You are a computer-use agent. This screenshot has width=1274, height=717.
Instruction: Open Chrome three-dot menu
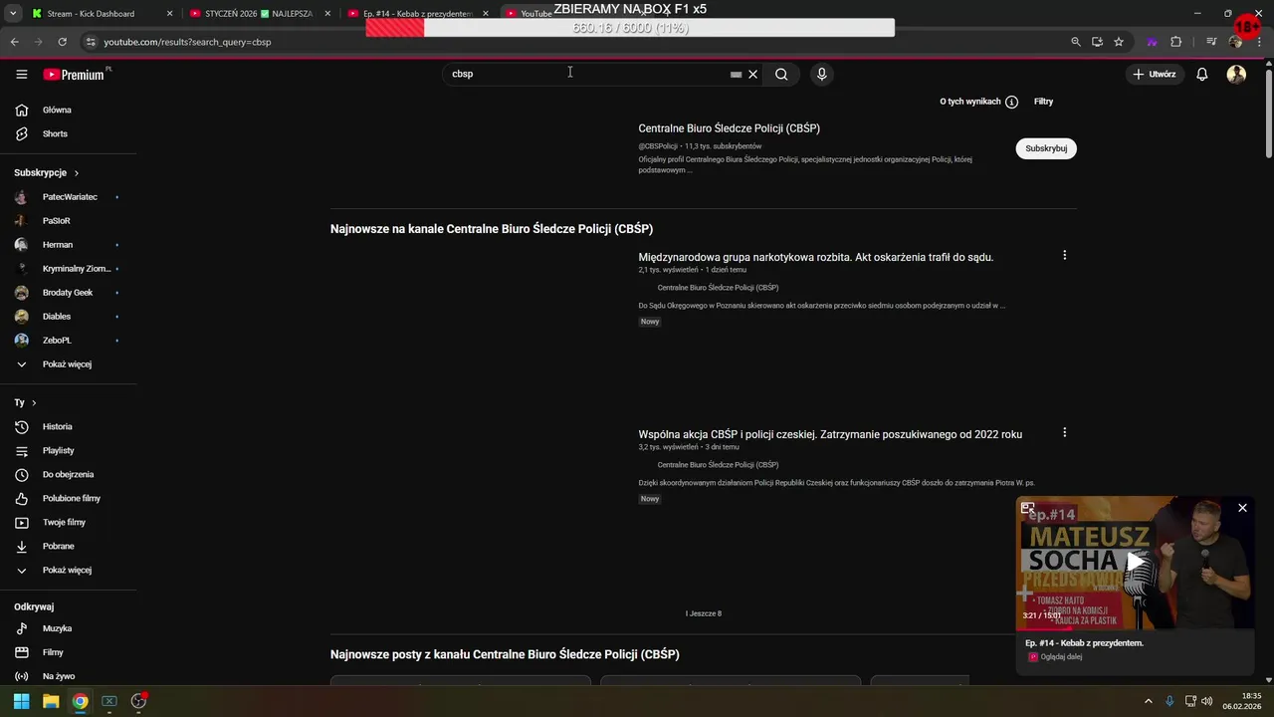[1260, 42]
